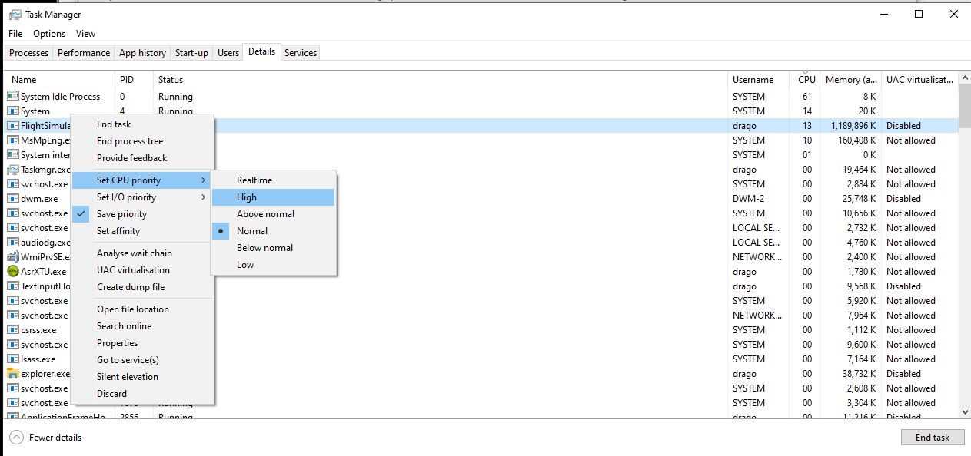Set CPU priority to Low
Viewport: 971px width, 456px height.
[274, 265]
